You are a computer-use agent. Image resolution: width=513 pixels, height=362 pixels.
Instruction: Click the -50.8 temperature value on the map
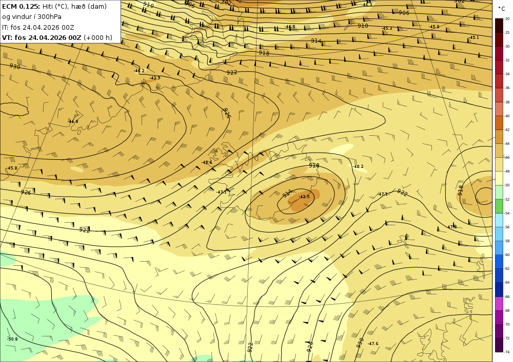(12, 339)
